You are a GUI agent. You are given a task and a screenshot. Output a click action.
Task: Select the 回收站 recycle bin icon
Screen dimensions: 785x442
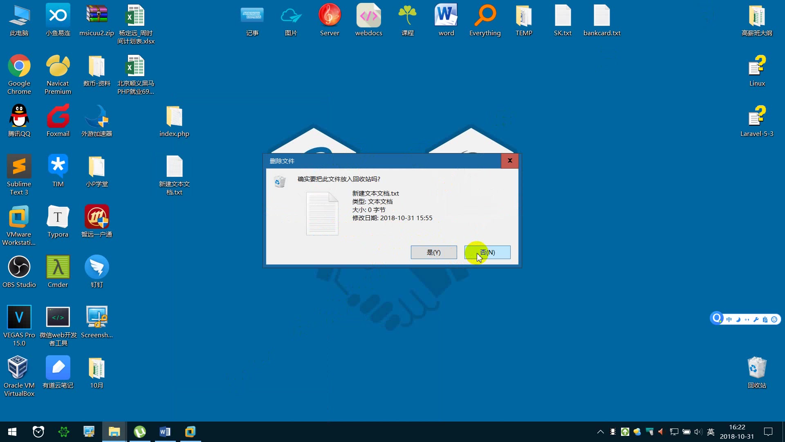coord(757,368)
